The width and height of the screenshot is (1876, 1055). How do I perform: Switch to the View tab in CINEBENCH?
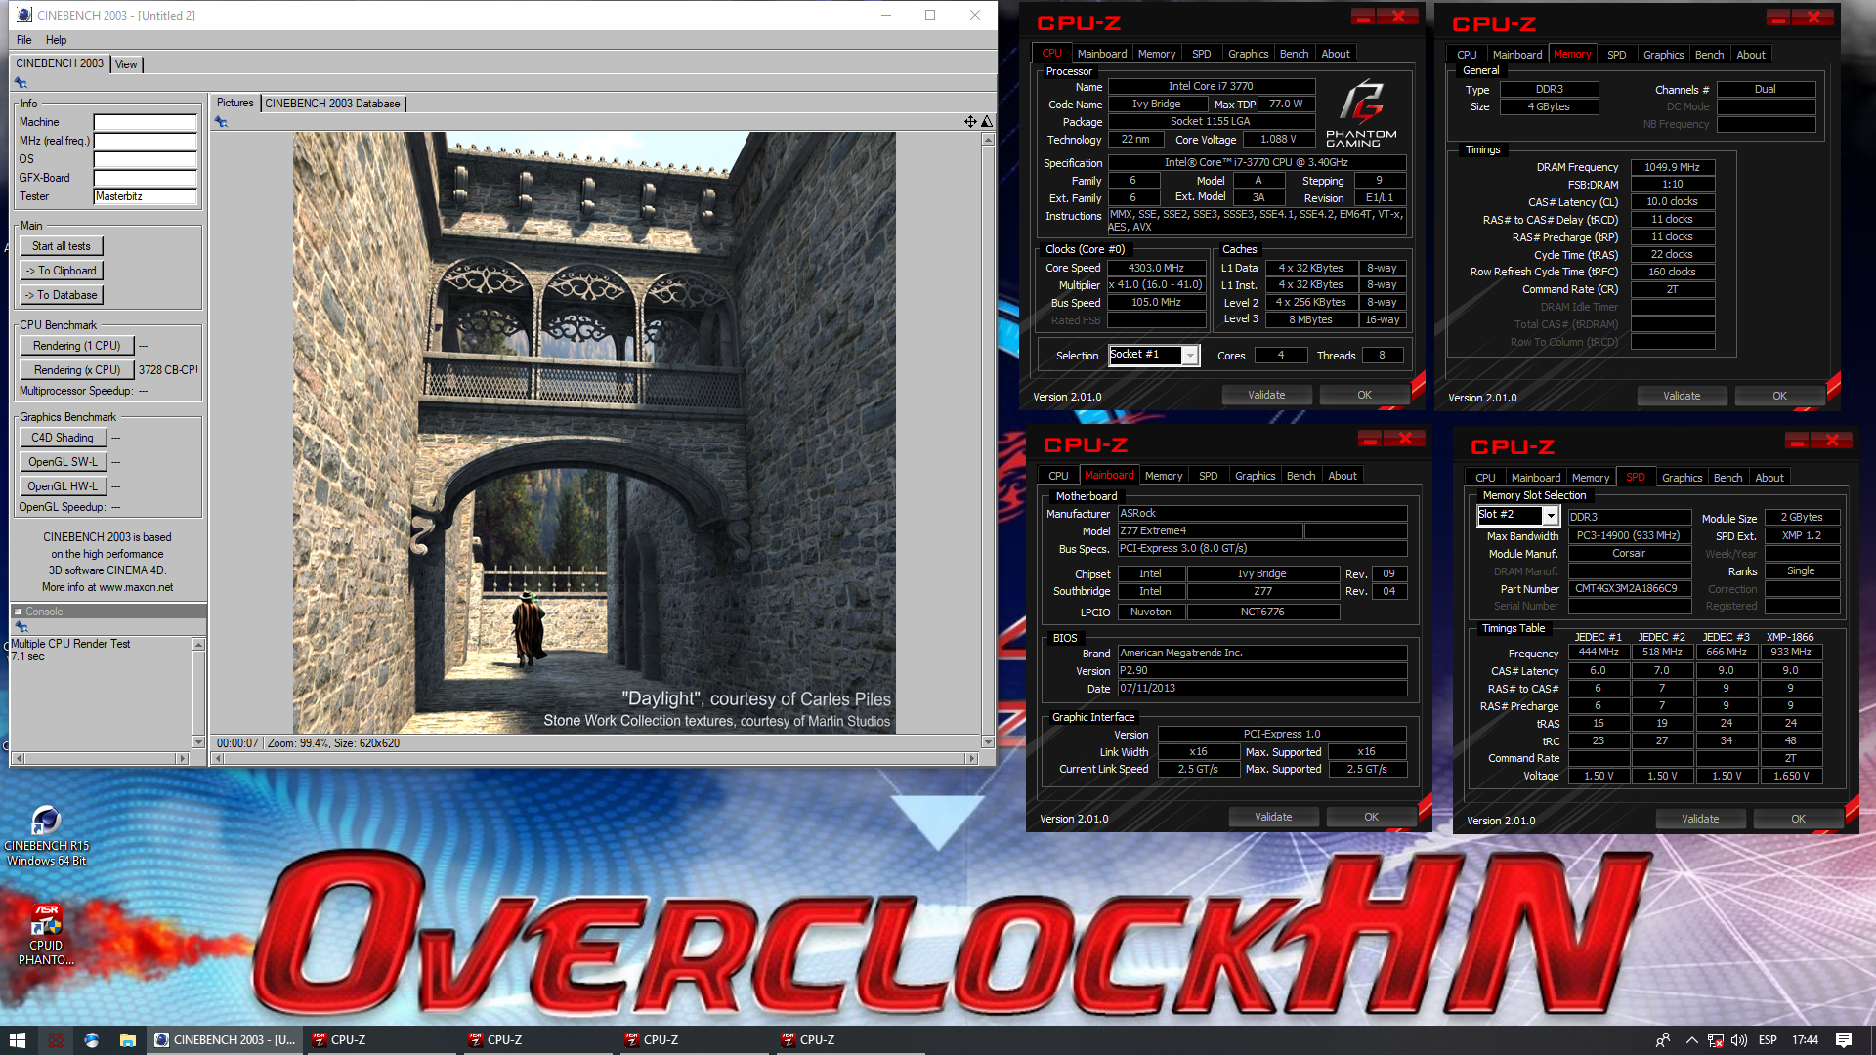127,64
